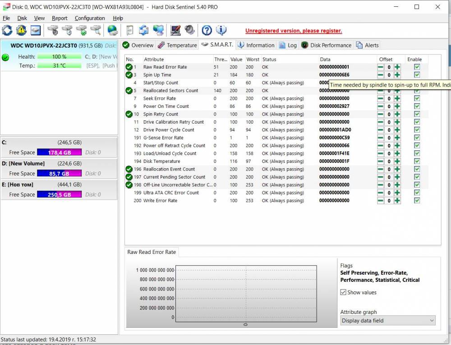Click green check icon on Raw Read Error Rate row
The height and width of the screenshot is (345, 451).
click(129, 67)
